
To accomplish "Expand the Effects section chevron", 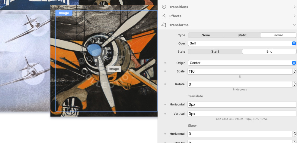I will tap(295, 16).
